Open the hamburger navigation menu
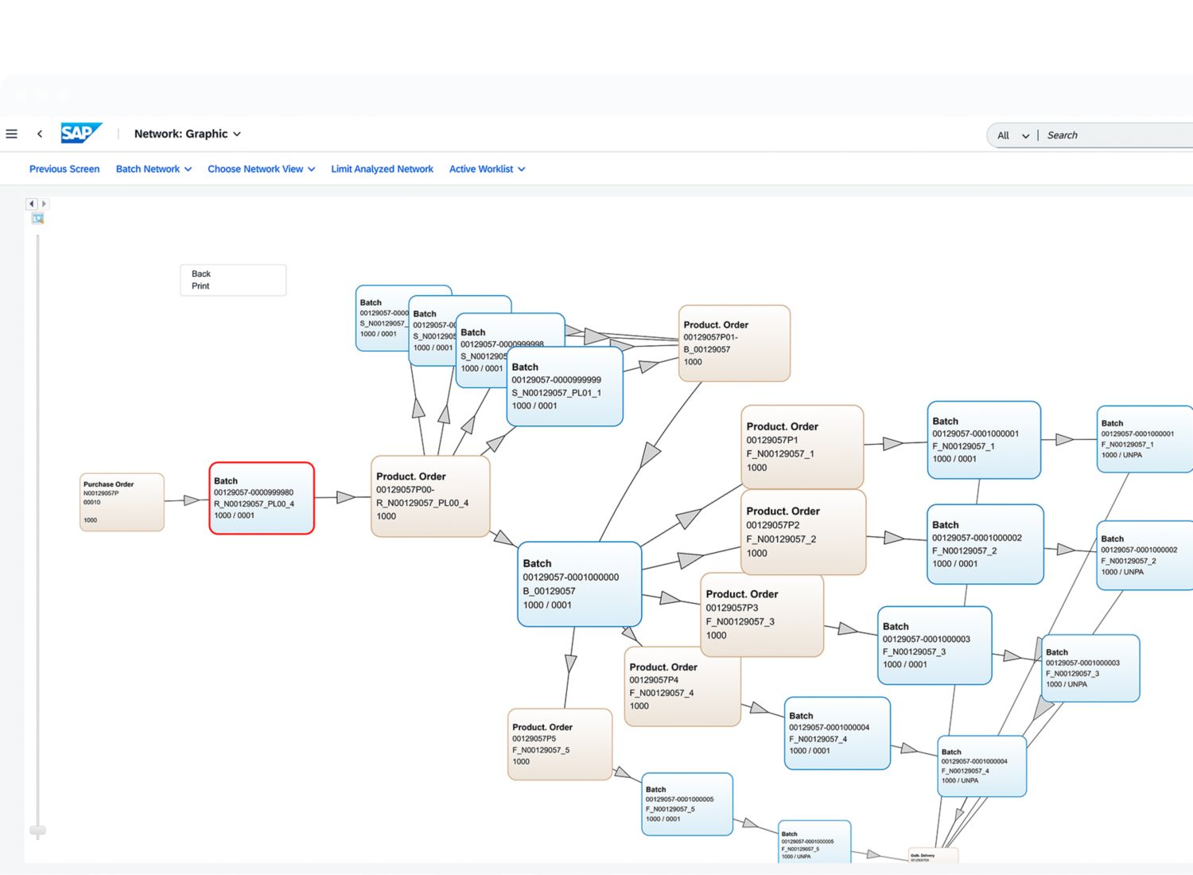Viewport: 1193px width, 875px height. coord(11,134)
